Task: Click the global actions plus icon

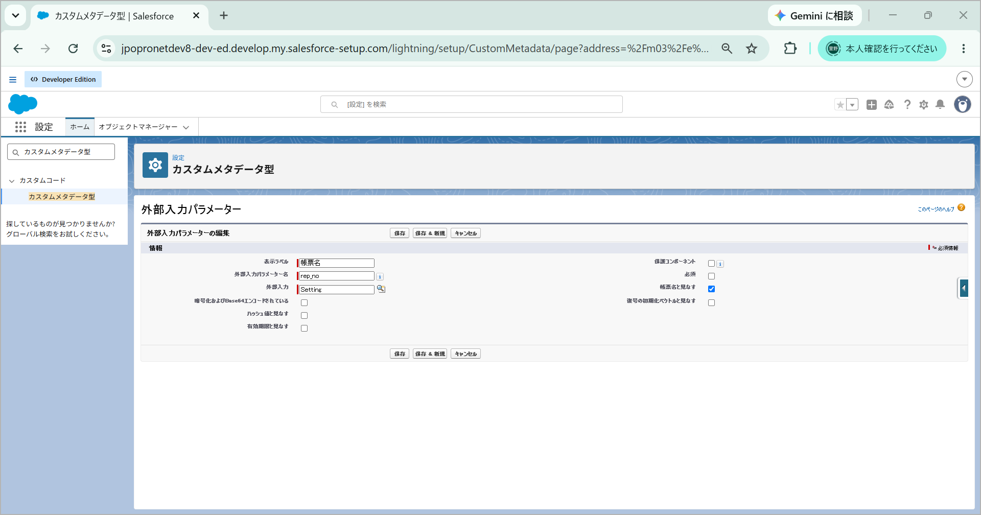Action: (x=872, y=105)
